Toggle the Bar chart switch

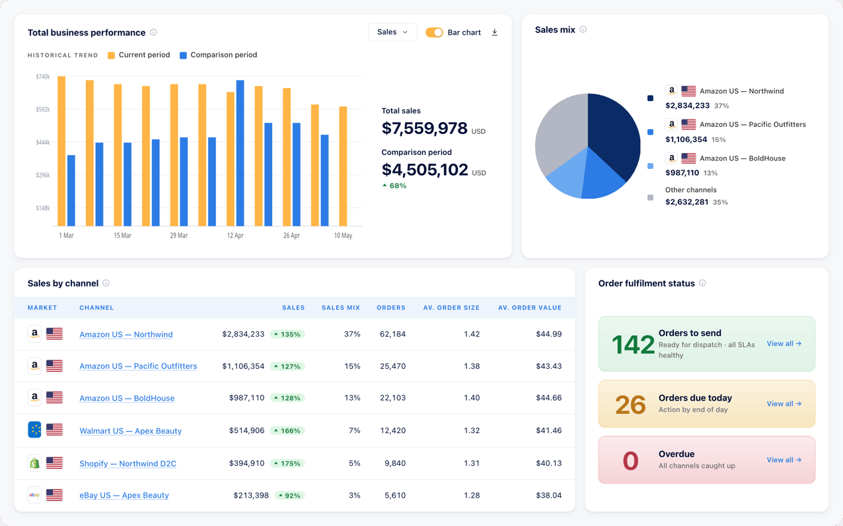pos(434,32)
